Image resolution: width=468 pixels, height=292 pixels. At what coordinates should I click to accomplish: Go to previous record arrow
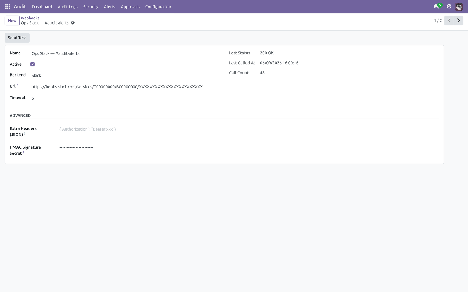tap(449, 20)
